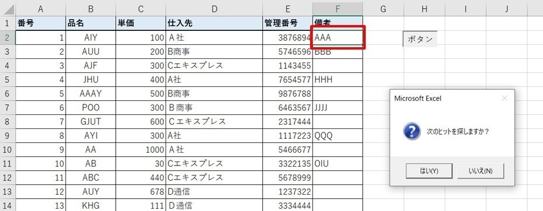The width and height of the screenshot is (543, 211).
Task: Select management number 9876788
Action: click(287, 93)
